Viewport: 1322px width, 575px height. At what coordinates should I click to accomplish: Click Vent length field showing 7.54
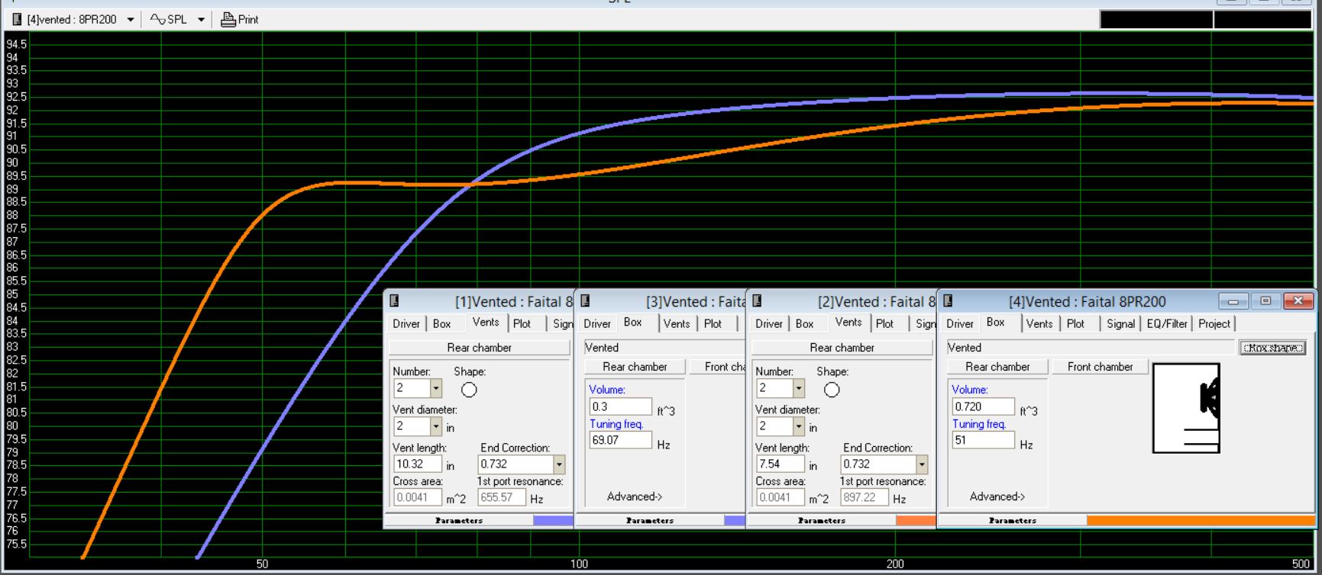click(781, 464)
